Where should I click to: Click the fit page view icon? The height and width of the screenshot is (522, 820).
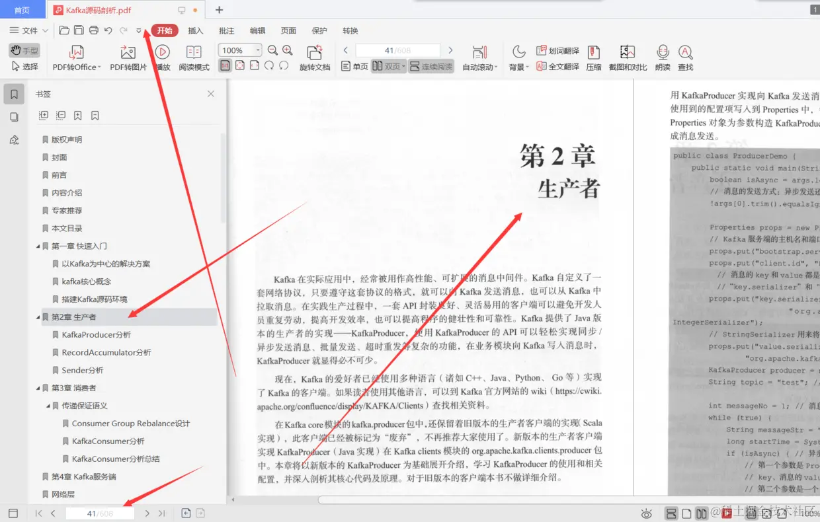[x=239, y=65]
